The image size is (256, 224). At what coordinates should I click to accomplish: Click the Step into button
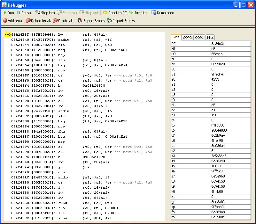45,13
